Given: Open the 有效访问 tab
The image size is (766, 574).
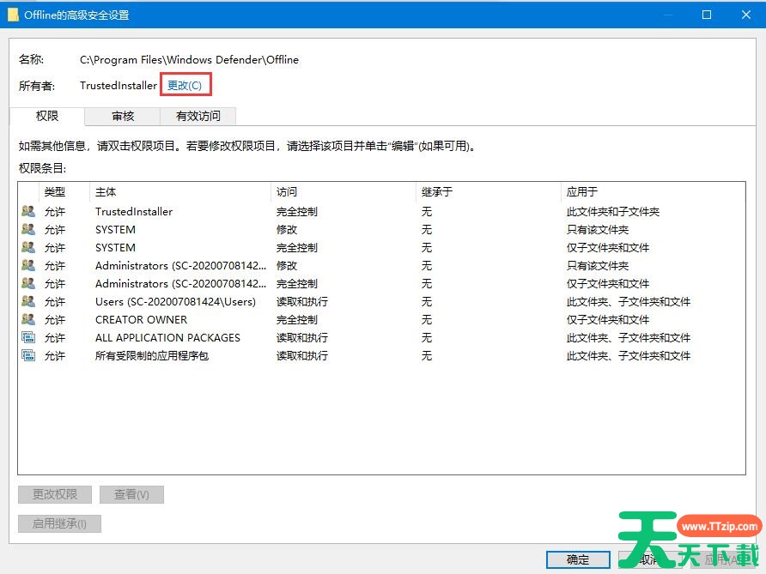Looking at the screenshot, I should [198, 116].
